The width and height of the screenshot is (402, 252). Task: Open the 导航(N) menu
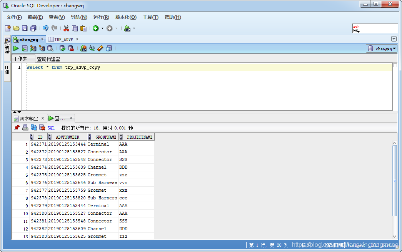point(79,17)
